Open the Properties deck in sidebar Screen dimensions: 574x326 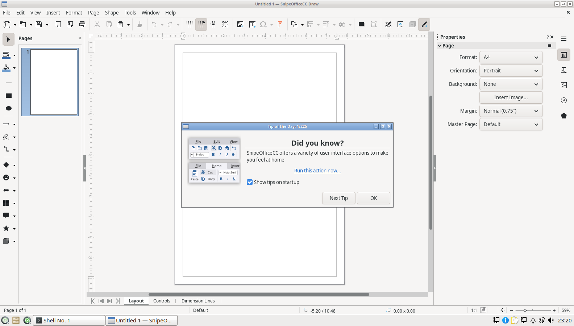click(564, 55)
